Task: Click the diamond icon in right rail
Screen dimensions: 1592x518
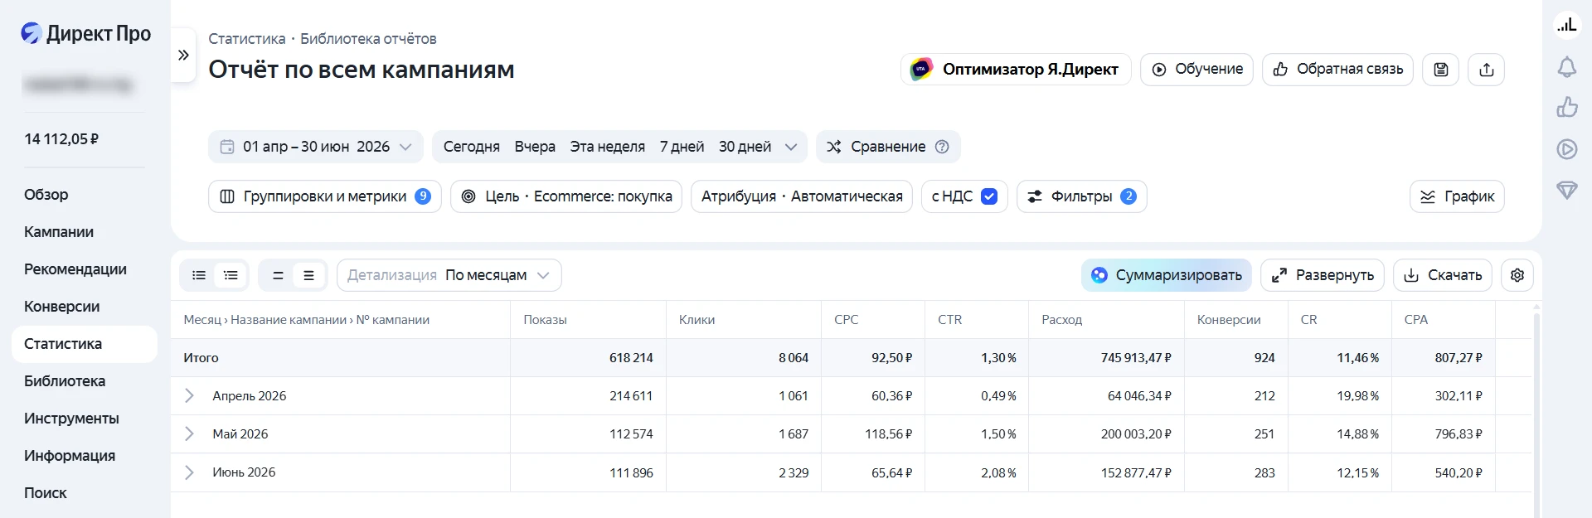Action: (1566, 191)
